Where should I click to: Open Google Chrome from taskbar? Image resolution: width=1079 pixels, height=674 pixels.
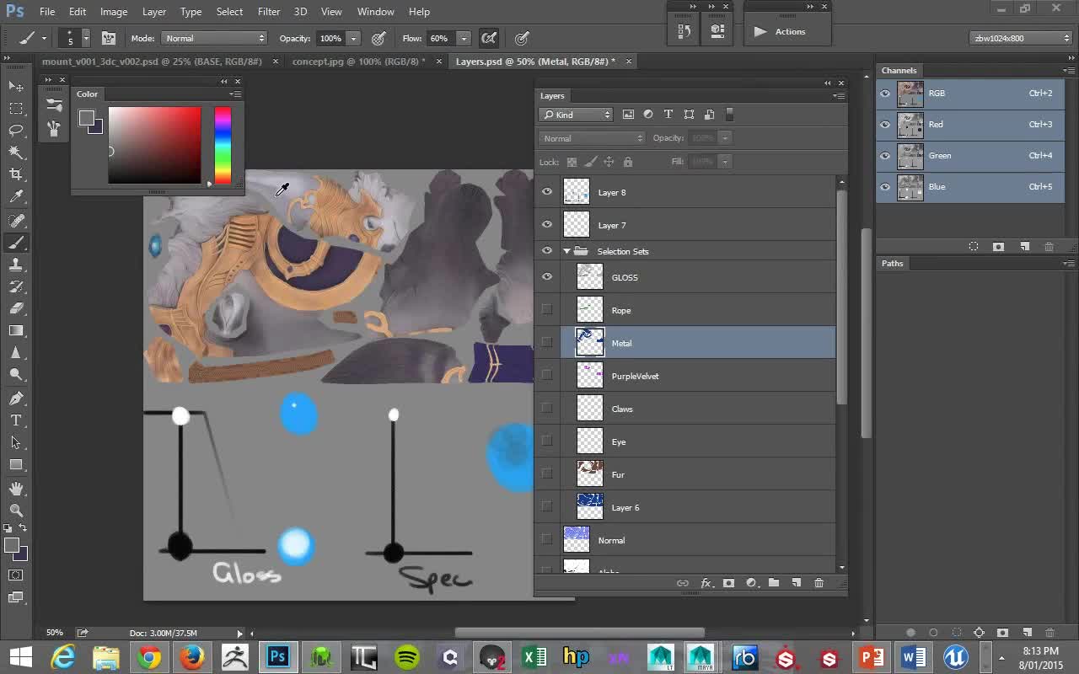click(149, 657)
